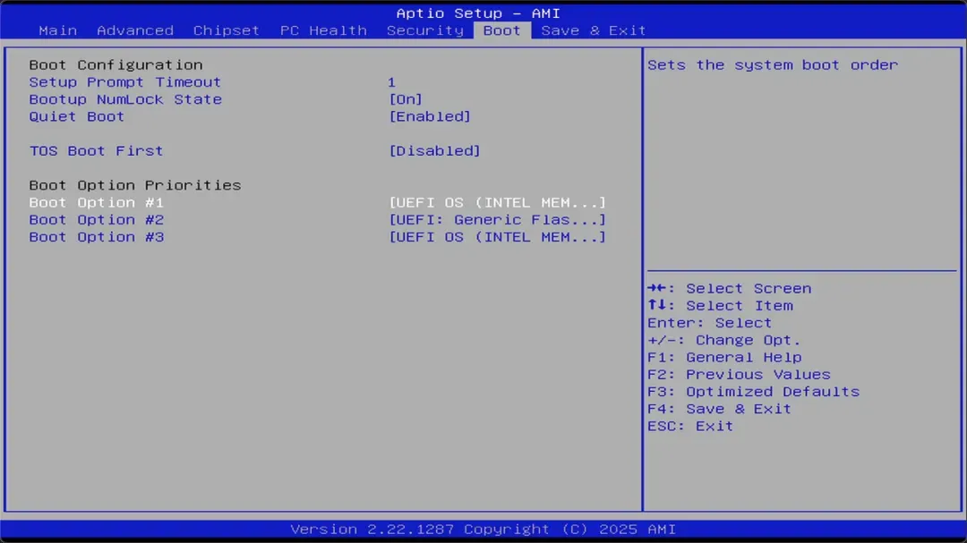Open the Security tab
This screenshot has height=543, width=967.
click(x=424, y=30)
